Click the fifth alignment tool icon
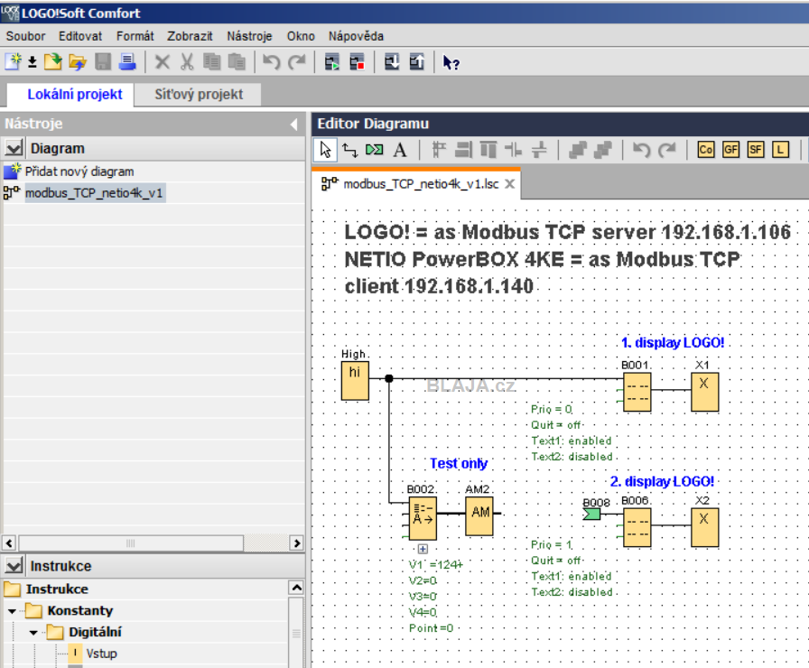This screenshot has height=668, width=809. coord(539,150)
